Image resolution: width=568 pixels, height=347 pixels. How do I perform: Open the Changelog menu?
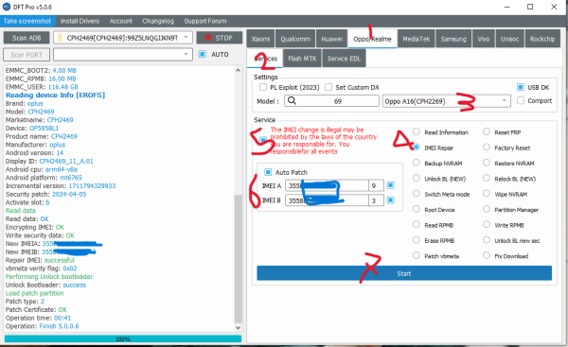tap(158, 21)
